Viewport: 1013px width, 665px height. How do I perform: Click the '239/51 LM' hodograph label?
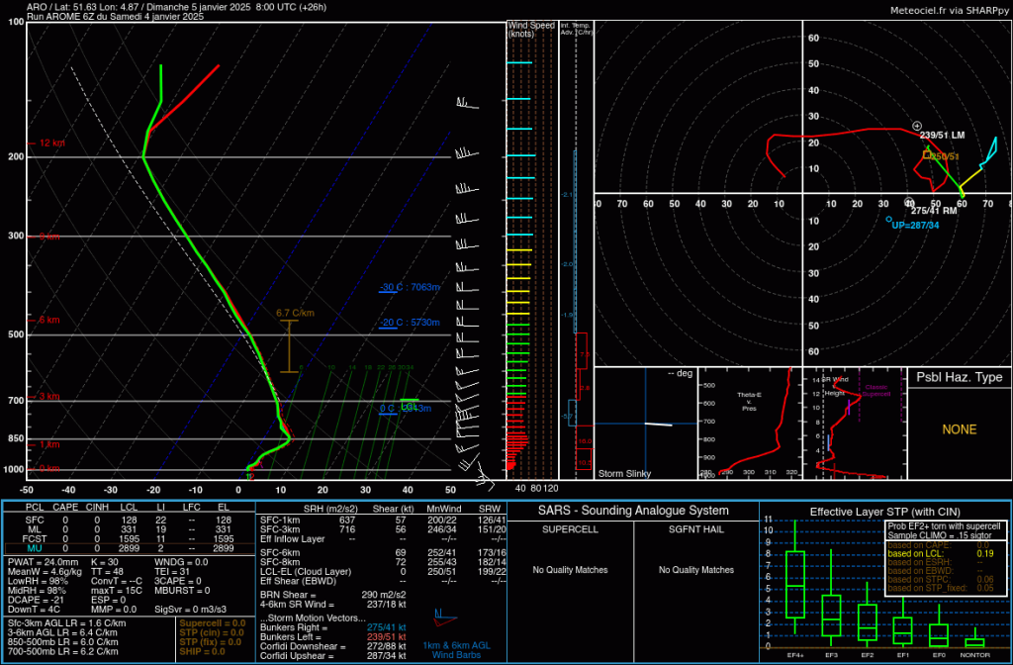(x=942, y=136)
